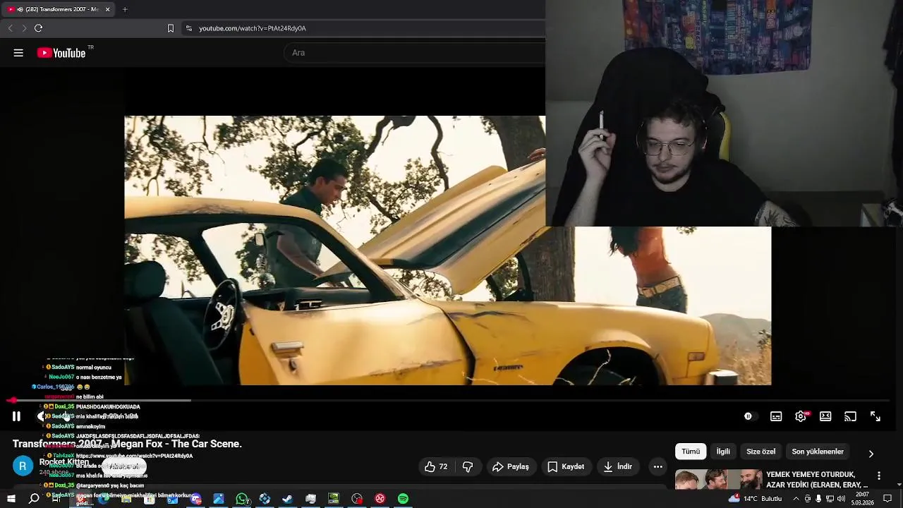The height and width of the screenshot is (508, 903).
Task: Open Spotify from the taskbar
Action: [403, 499]
